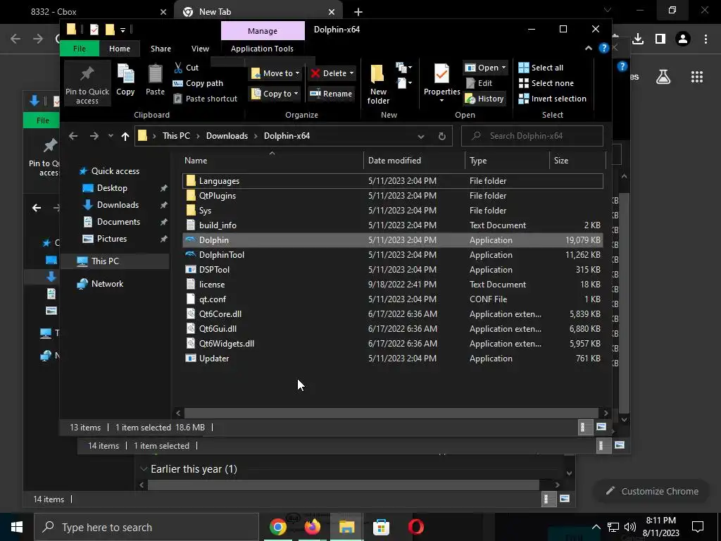Refresh the Dolphin-x64 folder
The image size is (721, 541).
(442, 136)
